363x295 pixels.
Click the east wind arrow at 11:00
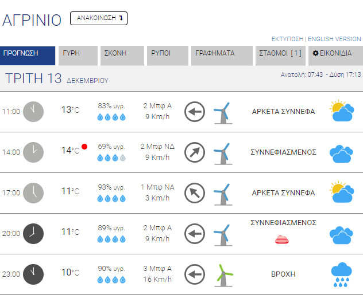pos(195,111)
